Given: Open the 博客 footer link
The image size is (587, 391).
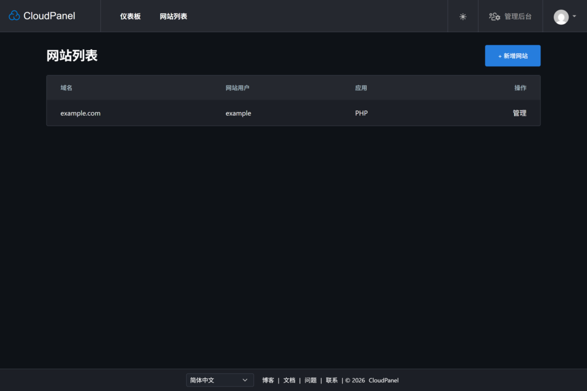Looking at the screenshot, I should pos(268,380).
